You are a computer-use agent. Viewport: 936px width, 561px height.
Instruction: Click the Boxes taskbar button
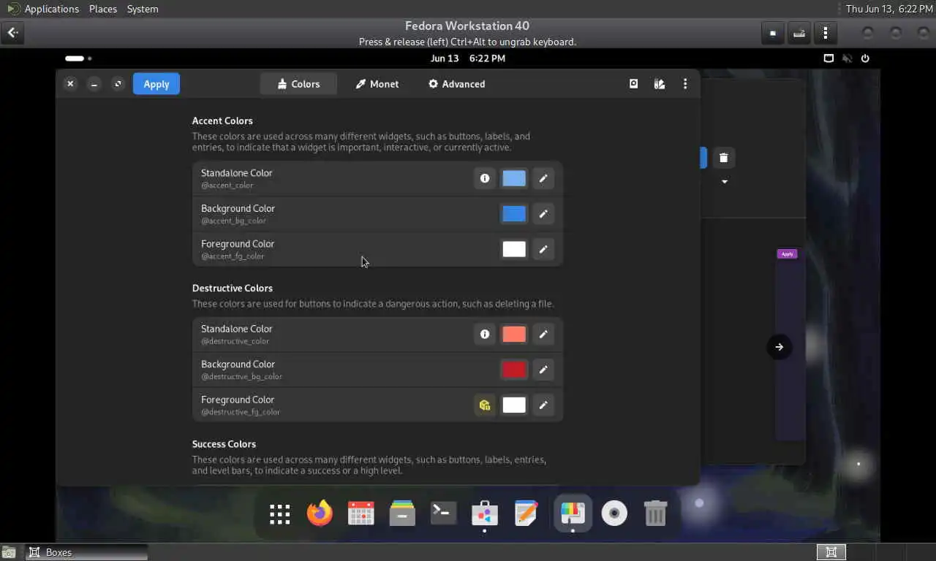pos(87,552)
